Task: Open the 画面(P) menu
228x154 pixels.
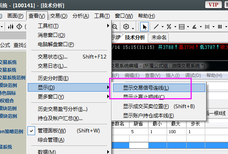Action: [15, 16]
